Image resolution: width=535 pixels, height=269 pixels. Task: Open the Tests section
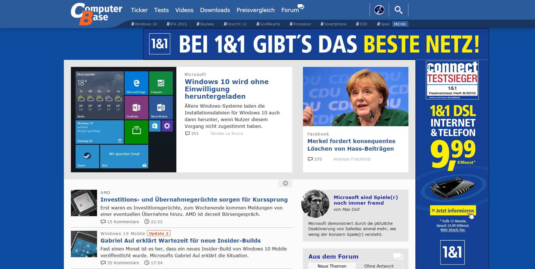[161, 10]
